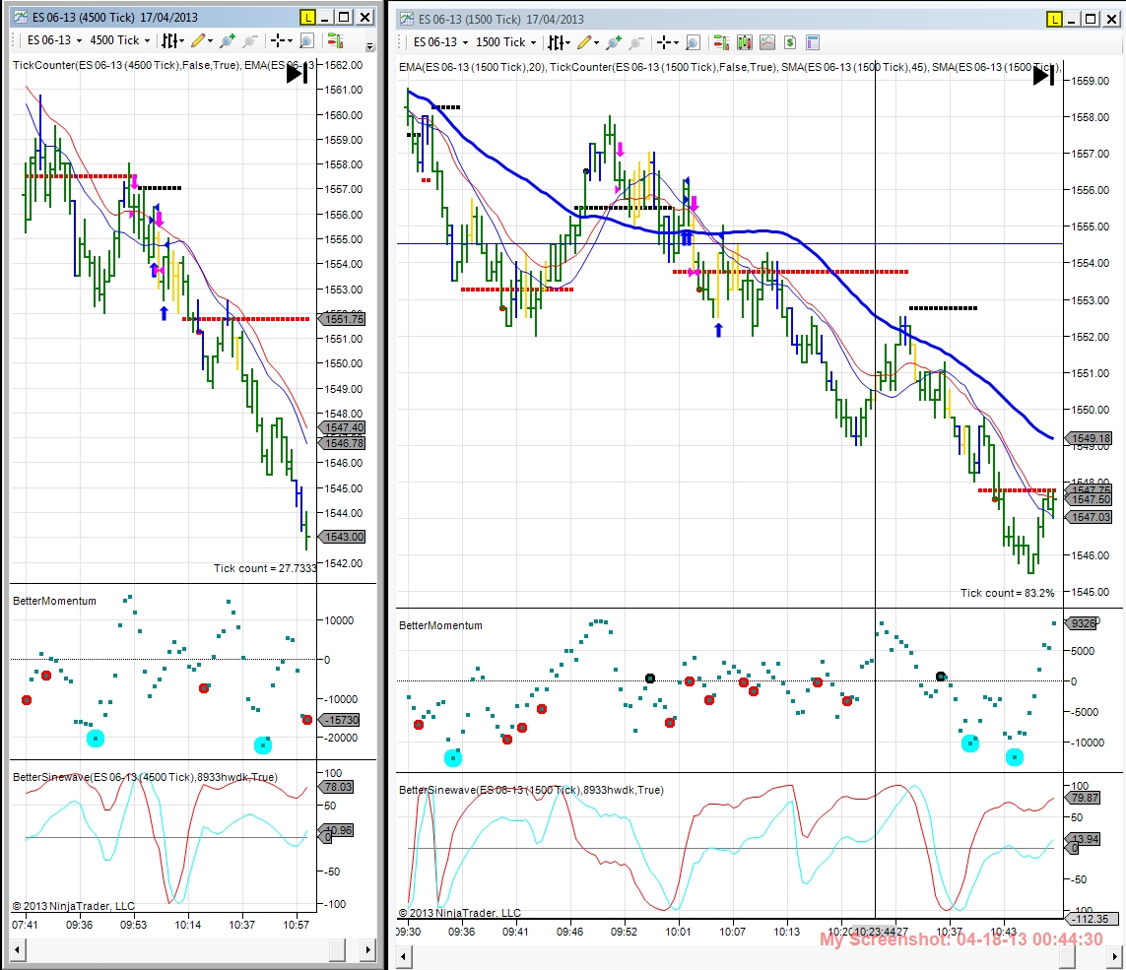Expand chart style arrow in 1500 Tick window

(568, 43)
